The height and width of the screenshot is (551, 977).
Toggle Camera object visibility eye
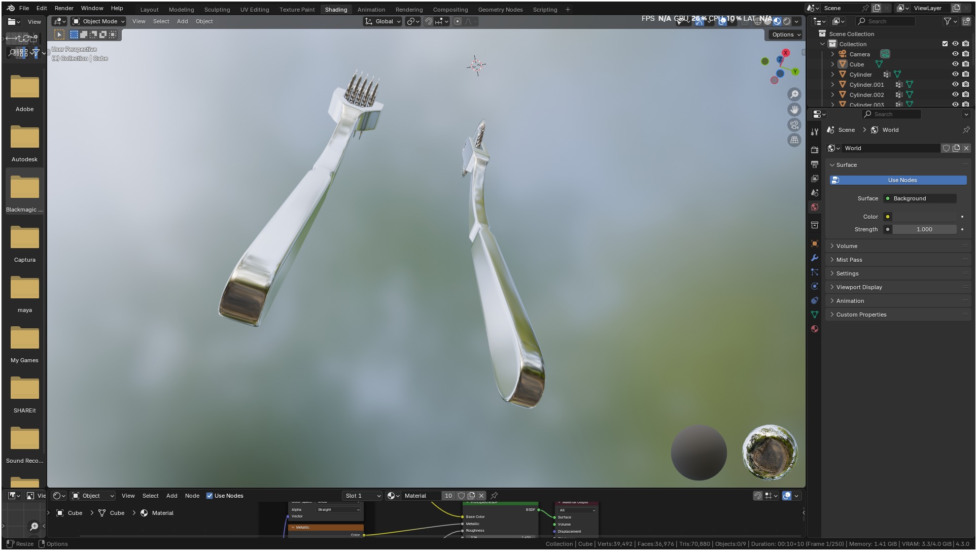coord(955,54)
